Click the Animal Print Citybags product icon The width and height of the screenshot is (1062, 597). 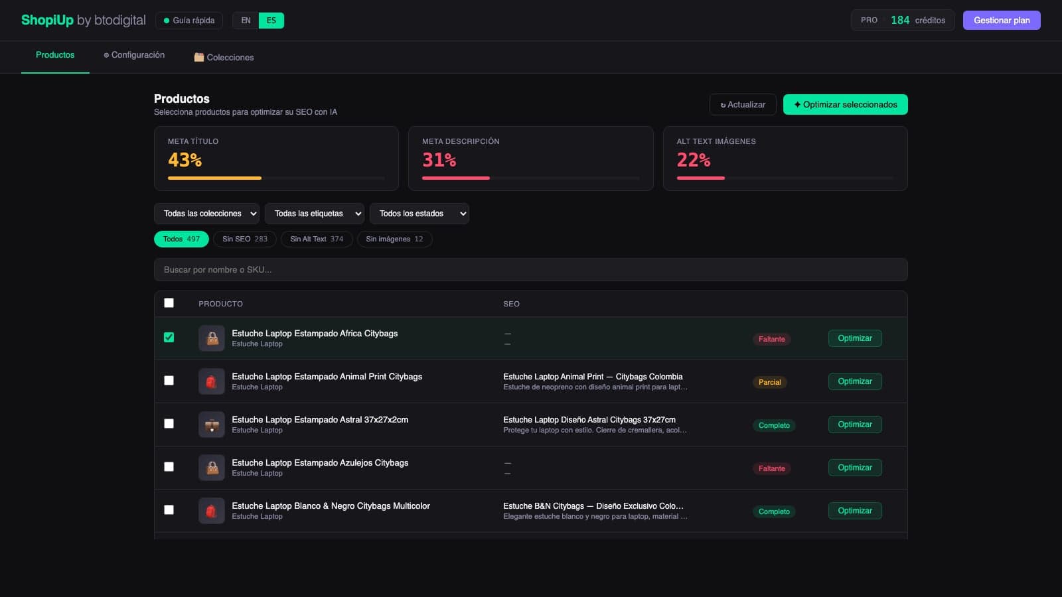(x=212, y=381)
